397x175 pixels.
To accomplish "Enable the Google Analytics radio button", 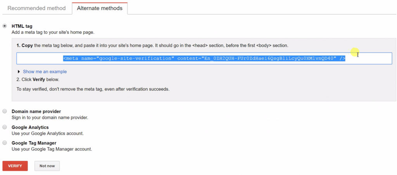I will 5,127.
